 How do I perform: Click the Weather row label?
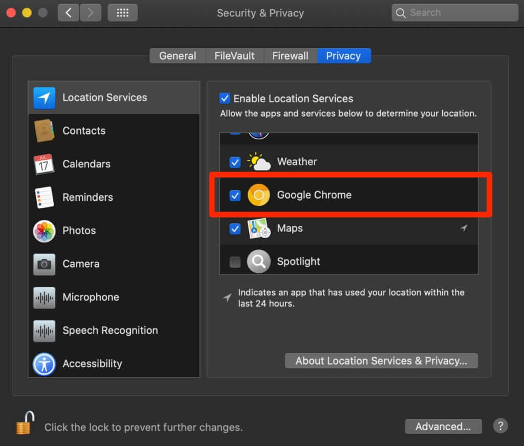coord(297,162)
